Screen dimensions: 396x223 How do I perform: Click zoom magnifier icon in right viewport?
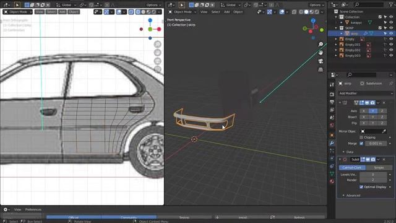[321, 44]
